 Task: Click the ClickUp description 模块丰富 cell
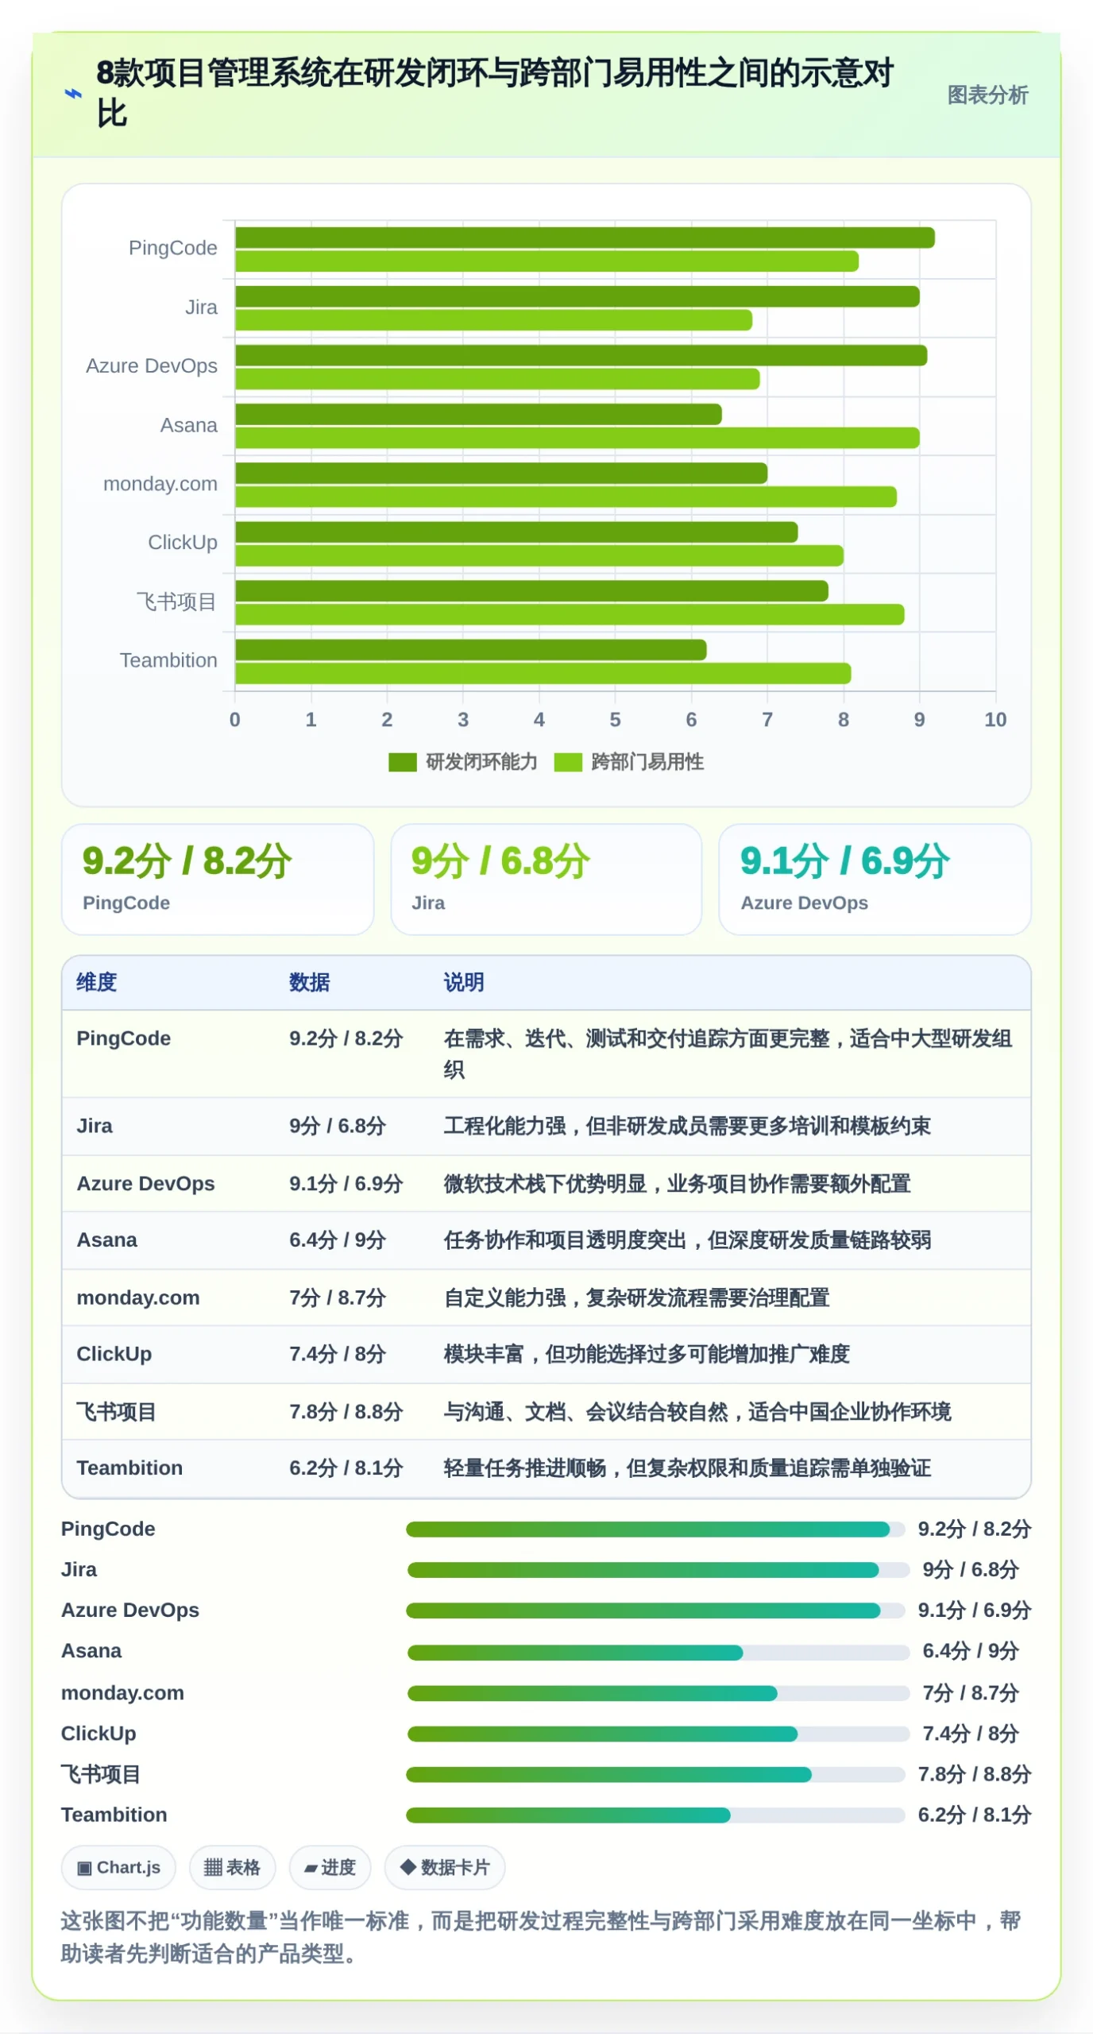click(x=647, y=1354)
